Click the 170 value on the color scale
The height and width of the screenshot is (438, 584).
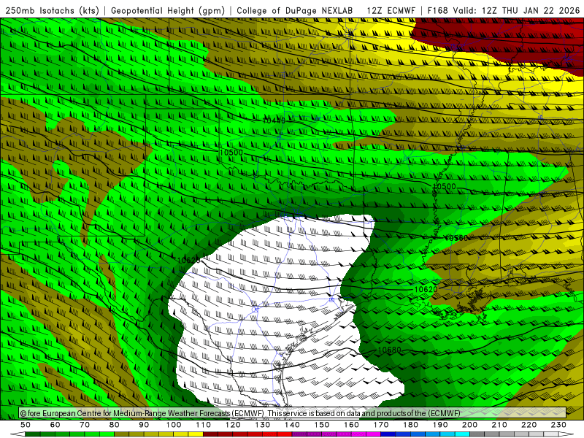tap(381, 425)
